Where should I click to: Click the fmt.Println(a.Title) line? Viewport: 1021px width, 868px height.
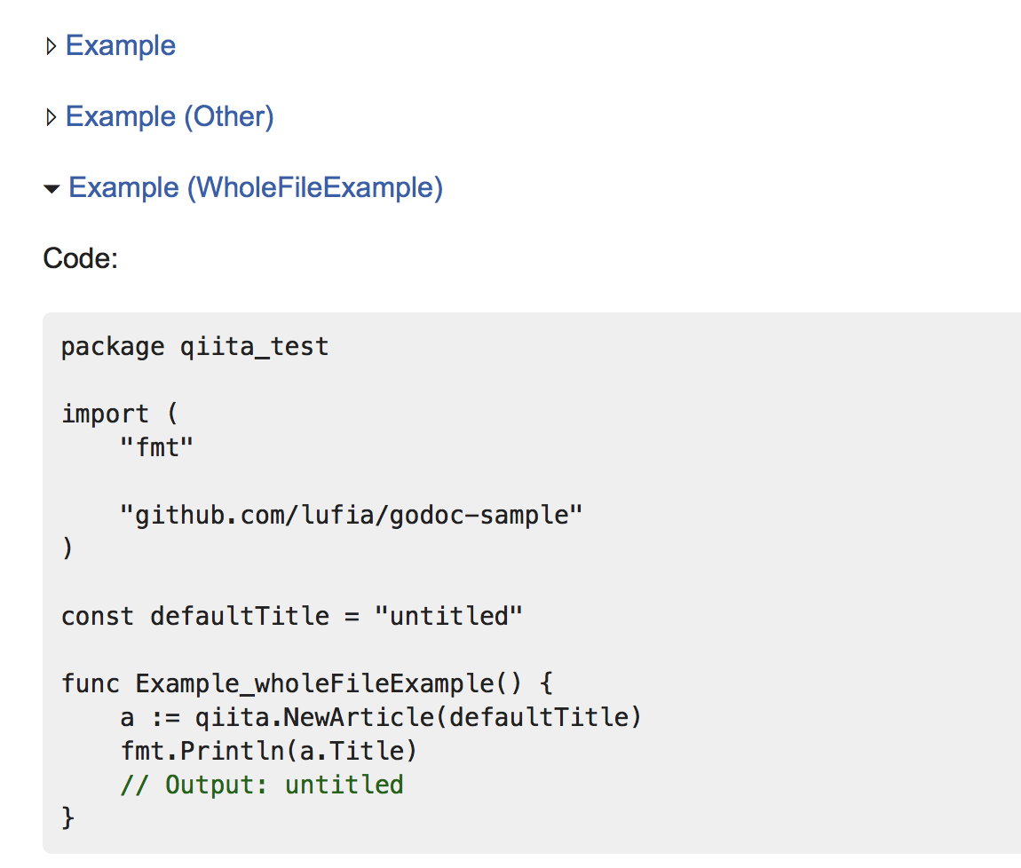(x=268, y=751)
